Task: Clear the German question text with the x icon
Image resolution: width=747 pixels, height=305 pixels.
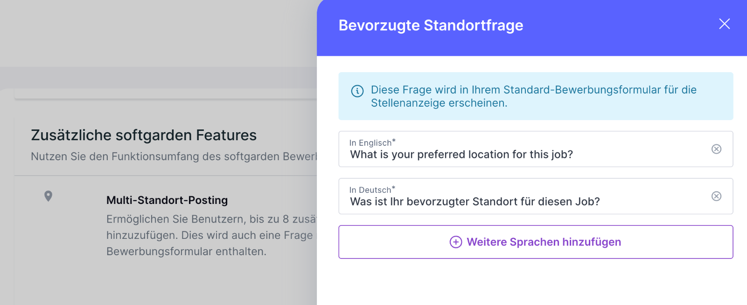Action: (x=716, y=196)
